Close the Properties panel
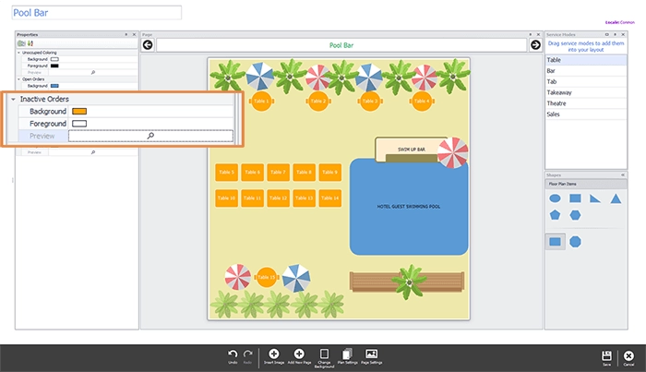646x372 pixels. point(134,34)
